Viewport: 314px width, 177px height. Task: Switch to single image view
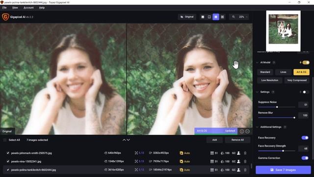click(x=203, y=17)
